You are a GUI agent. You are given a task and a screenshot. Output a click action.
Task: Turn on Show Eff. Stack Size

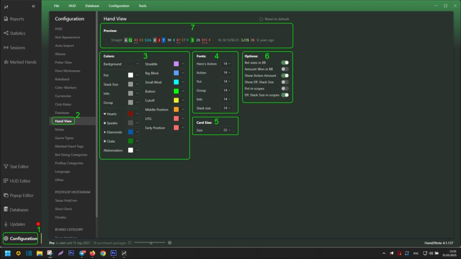[285, 82]
